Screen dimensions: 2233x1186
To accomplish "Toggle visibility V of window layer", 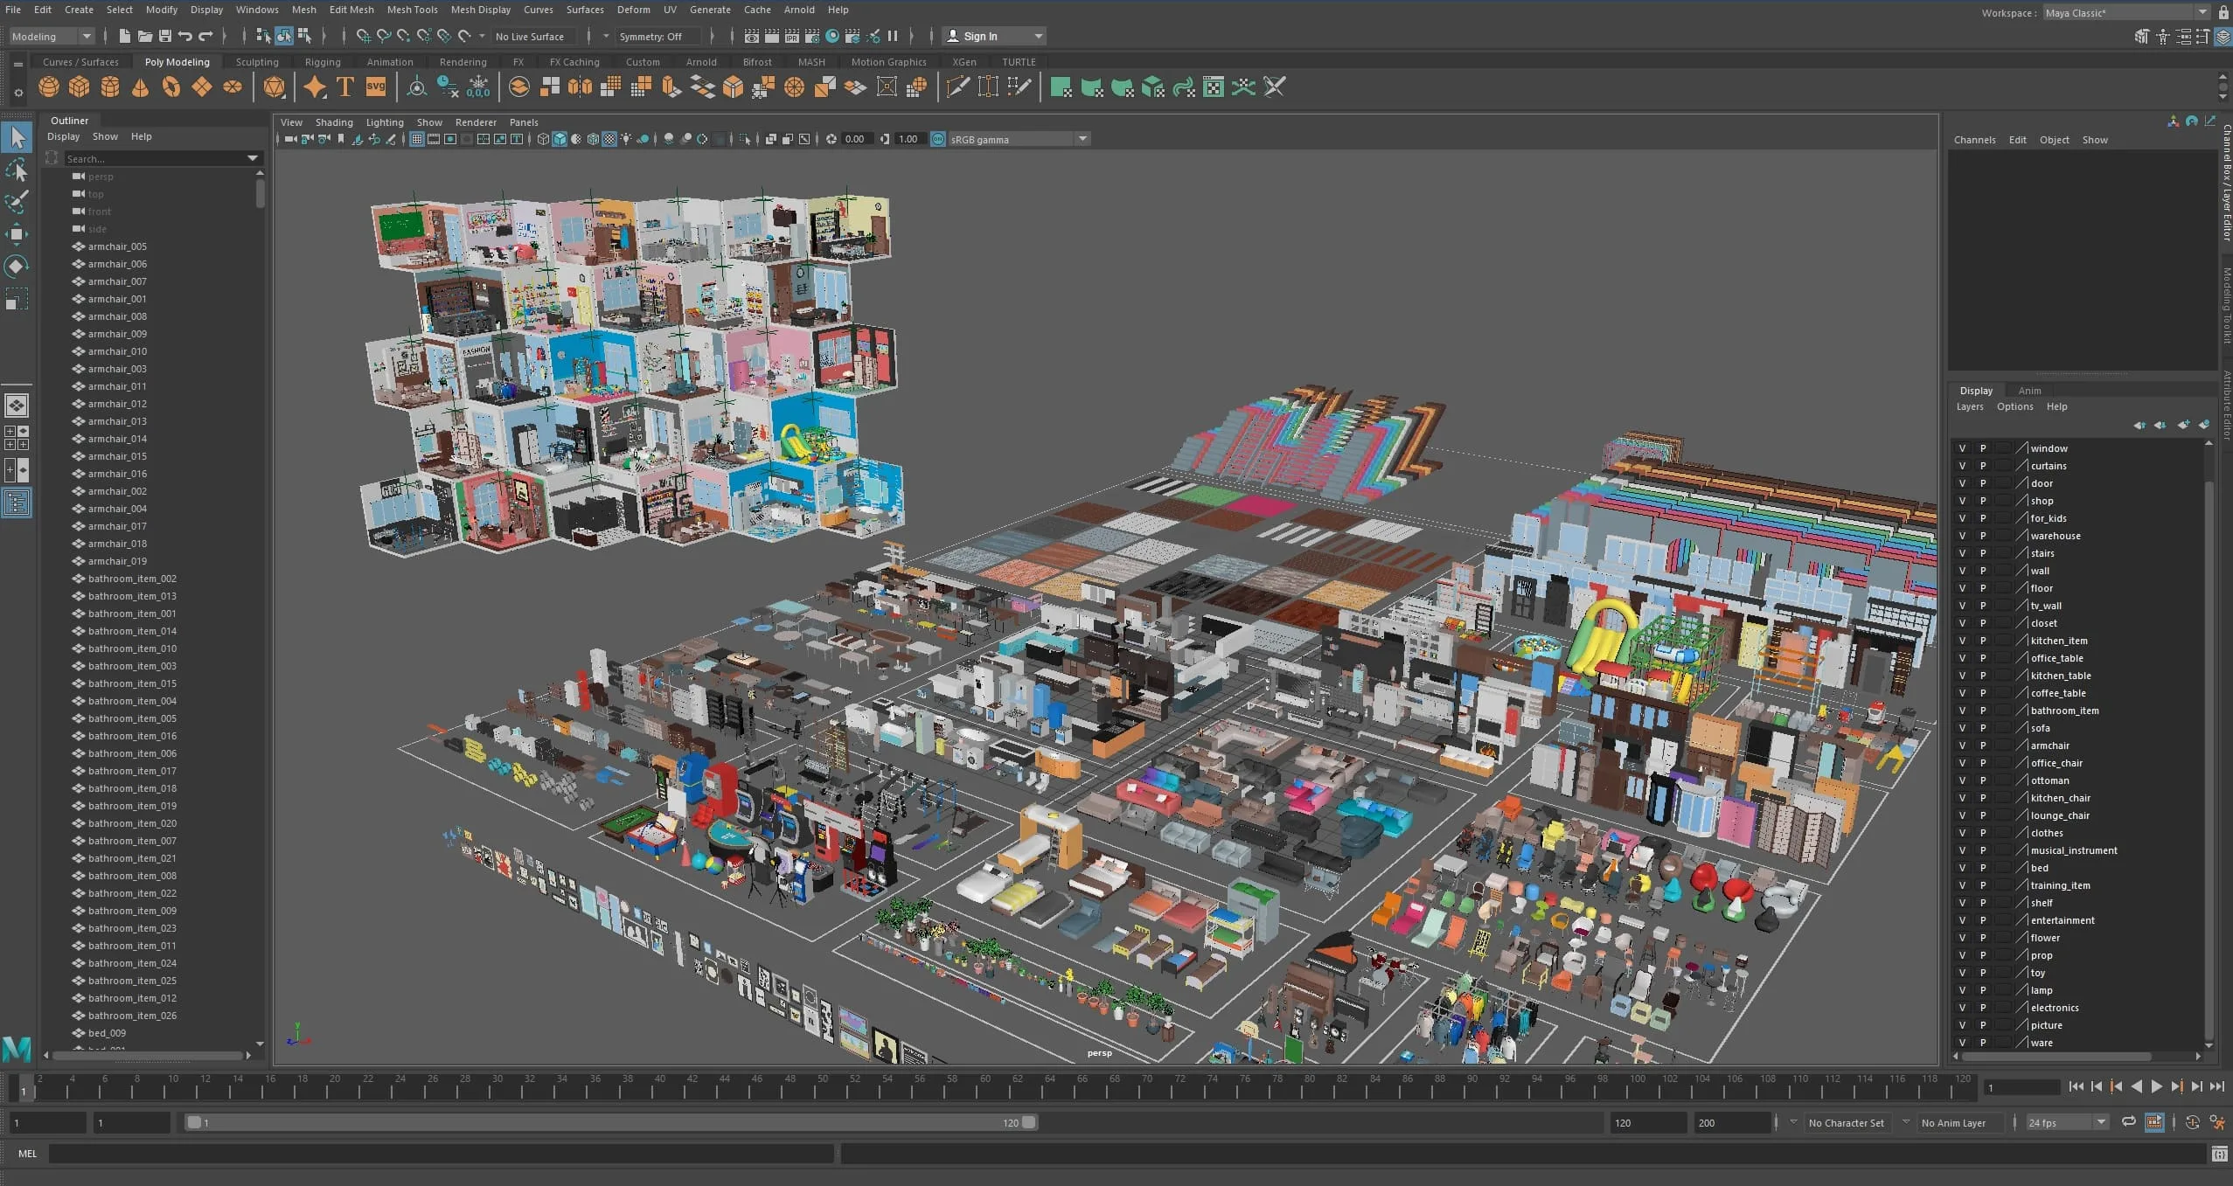I will (x=1962, y=448).
